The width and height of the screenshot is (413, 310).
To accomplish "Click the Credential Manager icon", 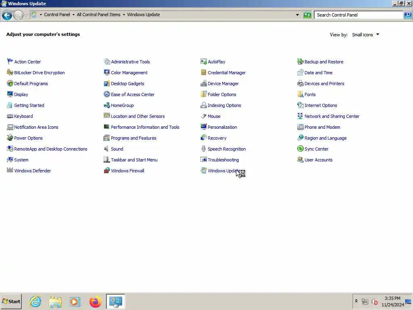I will [204, 72].
